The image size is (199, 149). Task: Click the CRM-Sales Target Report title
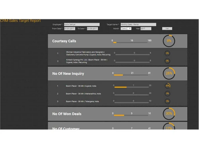click(20, 21)
